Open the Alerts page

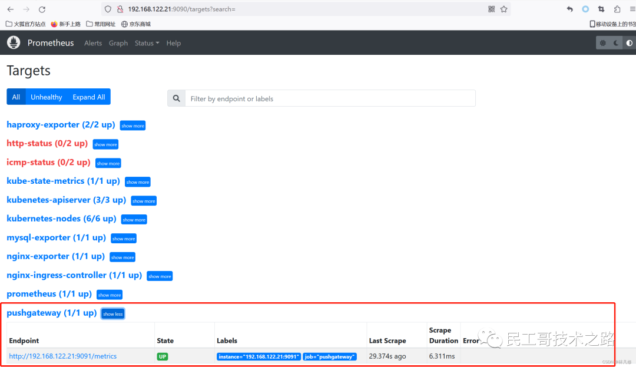tap(93, 42)
